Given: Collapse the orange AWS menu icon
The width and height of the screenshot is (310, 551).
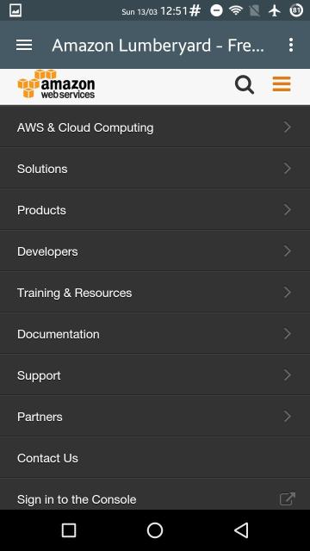Looking at the screenshot, I should pyautogui.click(x=282, y=84).
